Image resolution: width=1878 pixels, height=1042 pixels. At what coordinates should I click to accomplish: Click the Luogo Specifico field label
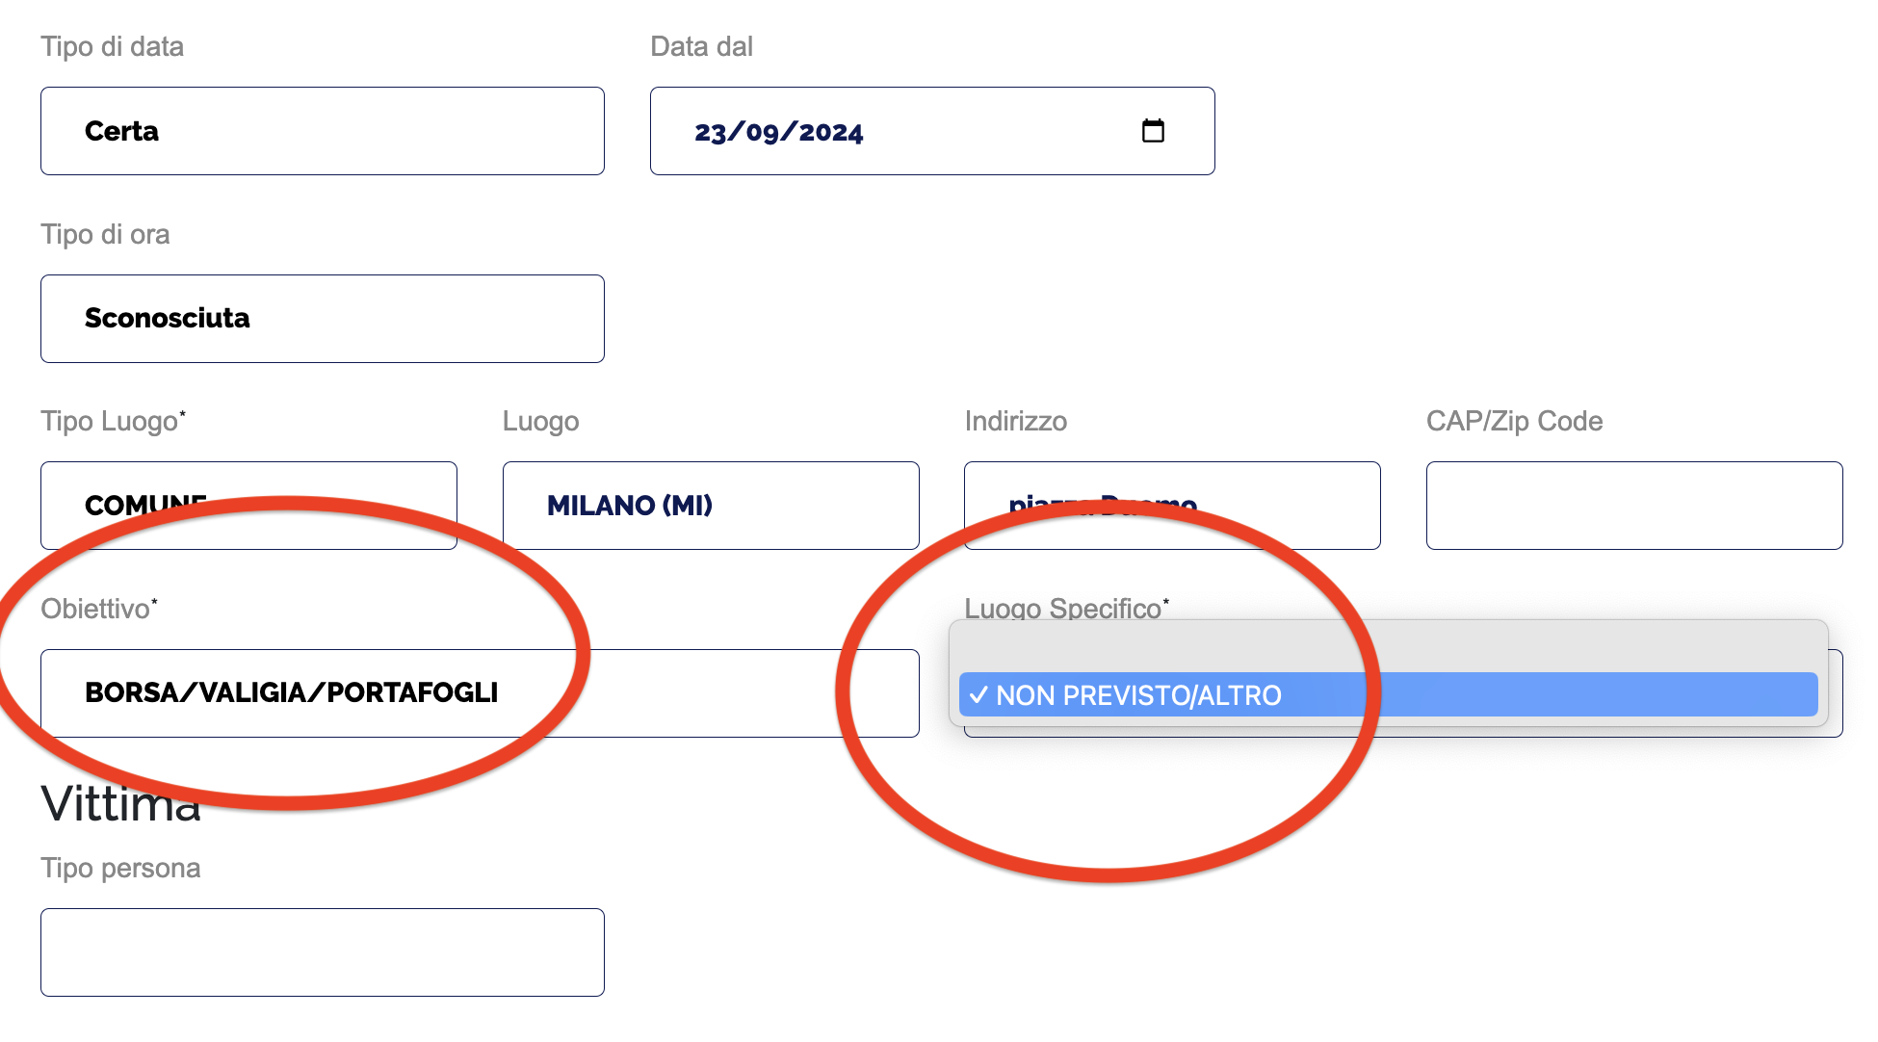[1065, 608]
